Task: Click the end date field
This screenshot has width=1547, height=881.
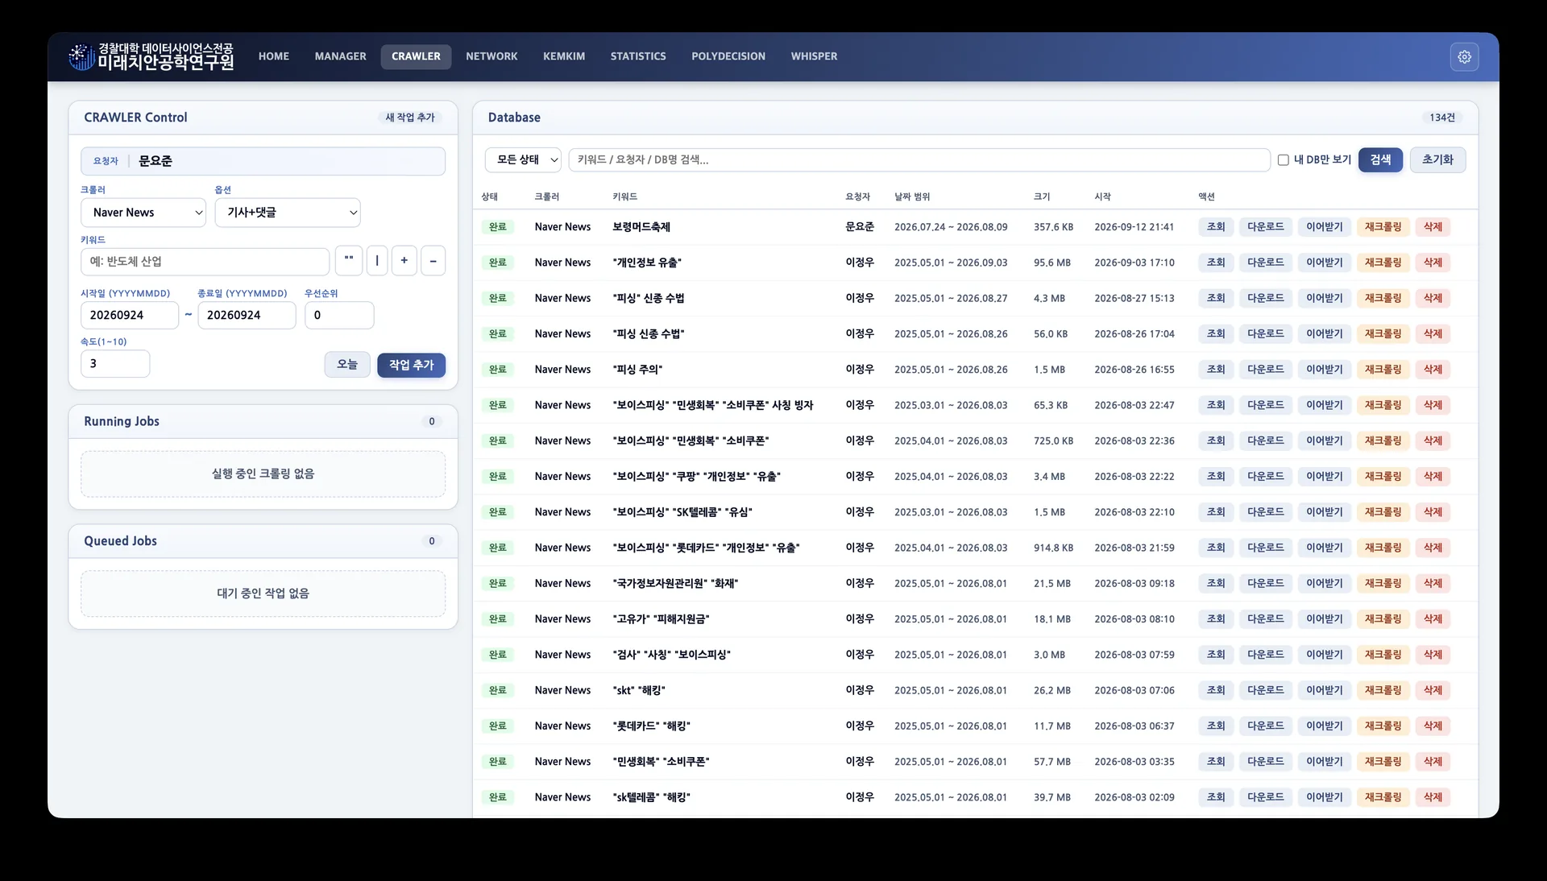Action: pyautogui.click(x=247, y=315)
